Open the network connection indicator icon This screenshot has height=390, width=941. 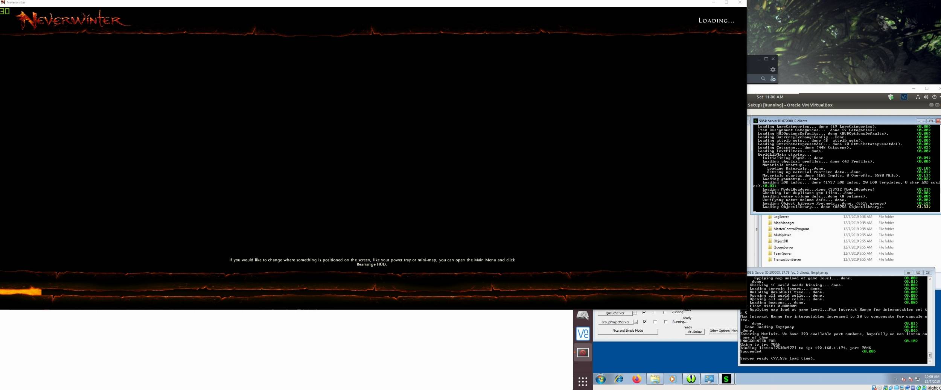[x=918, y=97]
